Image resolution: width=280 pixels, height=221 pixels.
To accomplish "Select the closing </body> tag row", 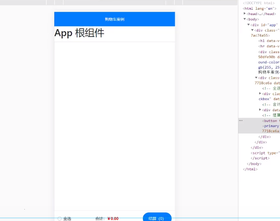I will coord(254,164).
